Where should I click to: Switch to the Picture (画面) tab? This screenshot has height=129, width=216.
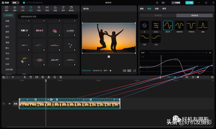click(x=142, y=9)
